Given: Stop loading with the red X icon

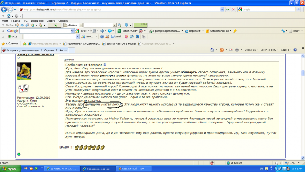Looking at the screenshot, I should point(234,9).
